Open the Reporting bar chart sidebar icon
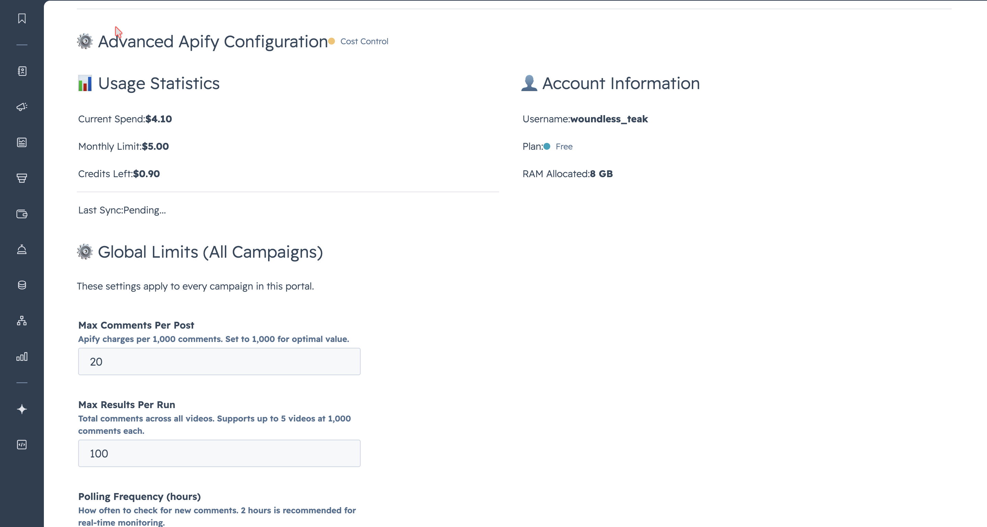 point(22,357)
